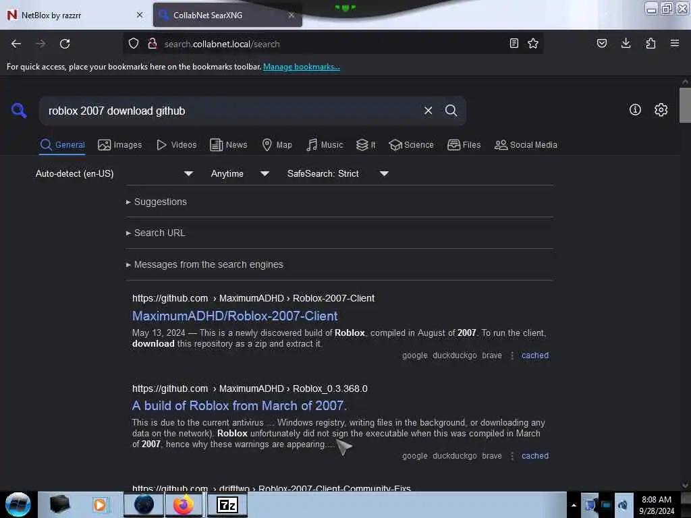Switch to News category
Image resolution: width=691 pixels, height=518 pixels.
point(229,145)
